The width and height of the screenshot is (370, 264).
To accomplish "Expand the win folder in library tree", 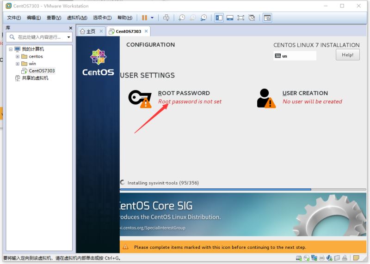I will point(18,64).
